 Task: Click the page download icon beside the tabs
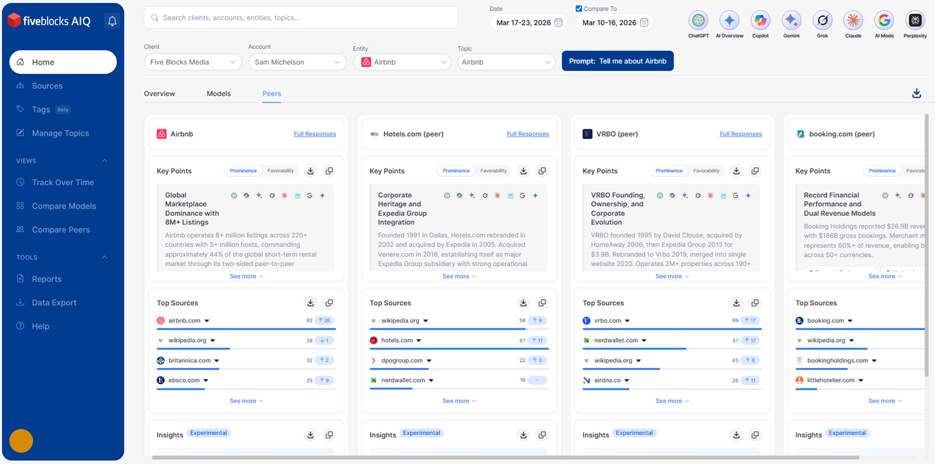917,93
